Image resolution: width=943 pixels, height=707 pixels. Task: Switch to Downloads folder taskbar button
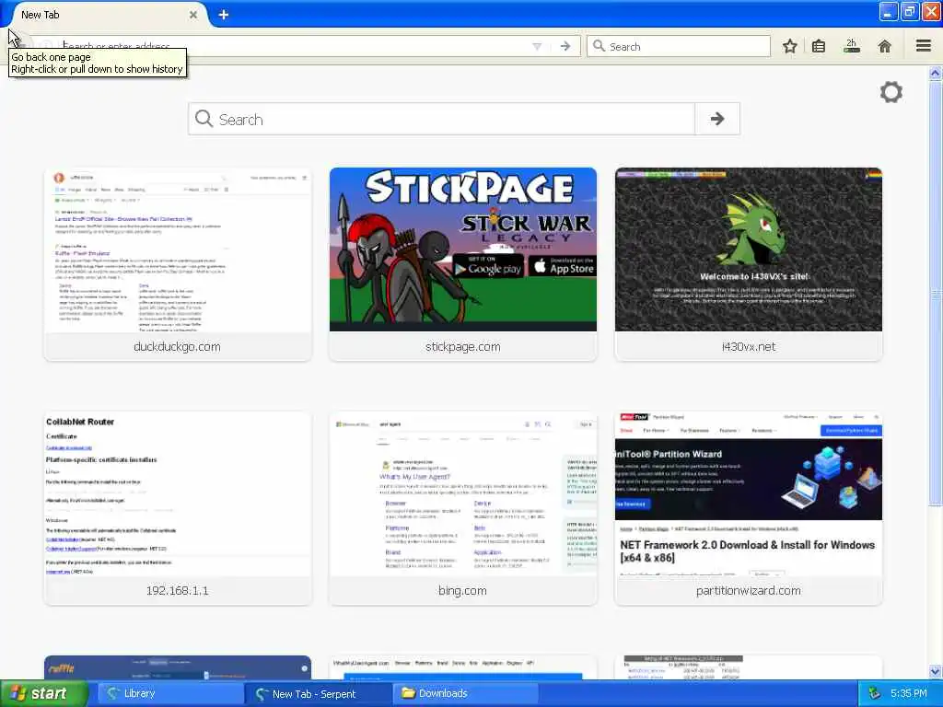click(466, 694)
